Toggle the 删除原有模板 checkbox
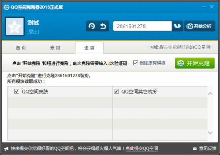This screenshot has height=155, width=220. [x=136, y=63]
